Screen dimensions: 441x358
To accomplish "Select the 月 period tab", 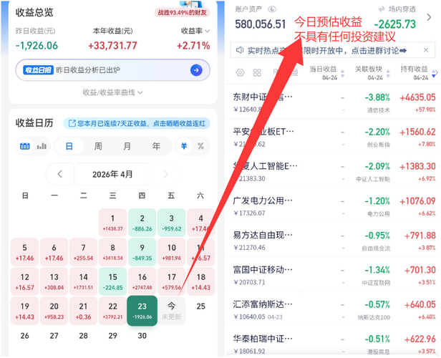I will pos(127,146).
